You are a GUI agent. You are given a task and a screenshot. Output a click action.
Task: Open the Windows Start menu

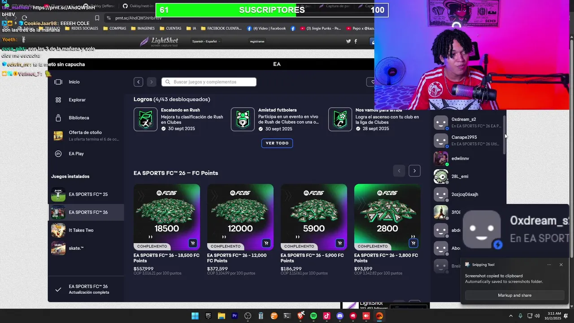[x=195, y=316]
